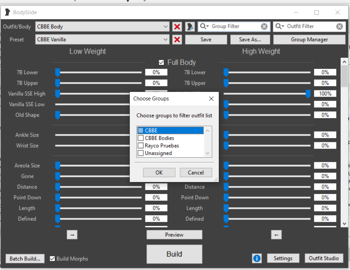This screenshot has height=270, width=350.
Task: Open the Outfit/Body dropdown
Action: point(166,26)
